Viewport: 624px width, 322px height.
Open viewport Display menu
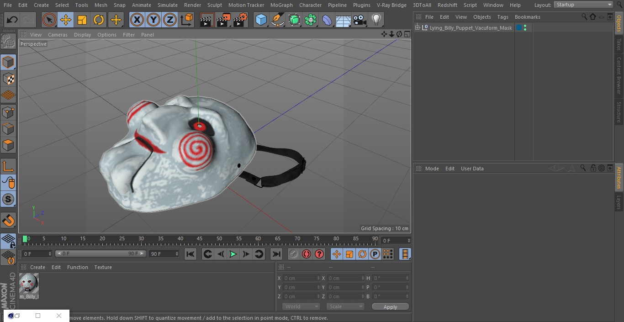coord(82,35)
